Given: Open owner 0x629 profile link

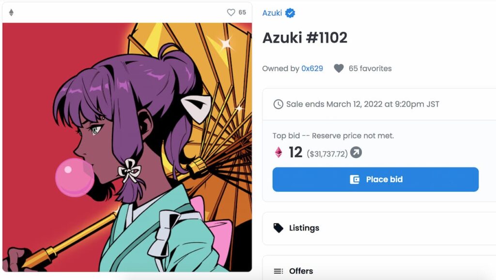Looking at the screenshot, I should [312, 69].
